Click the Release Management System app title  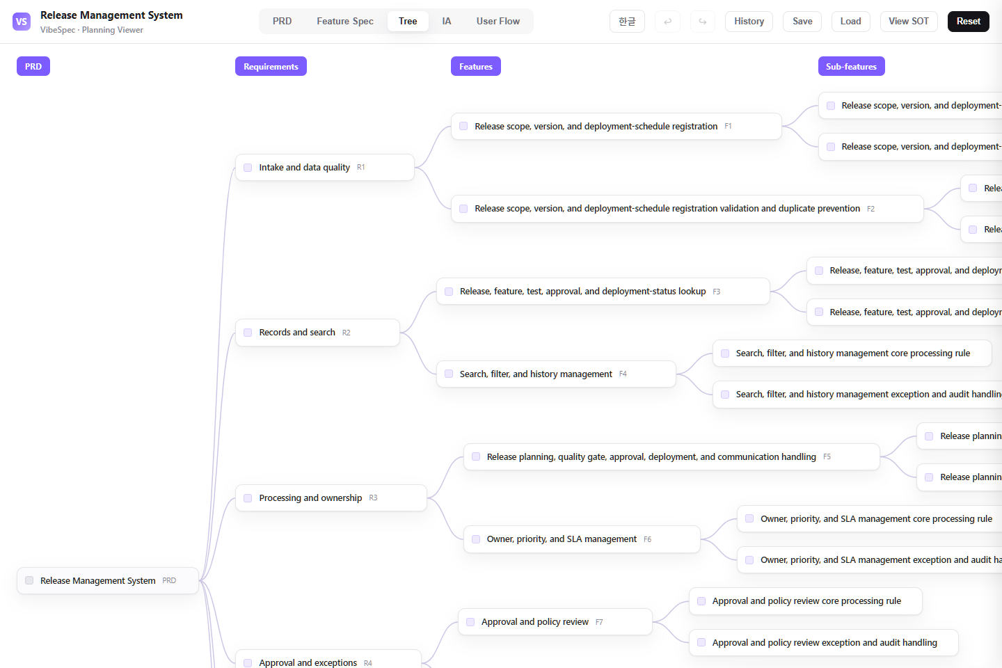pyautogui.click(x=111, y=15)
